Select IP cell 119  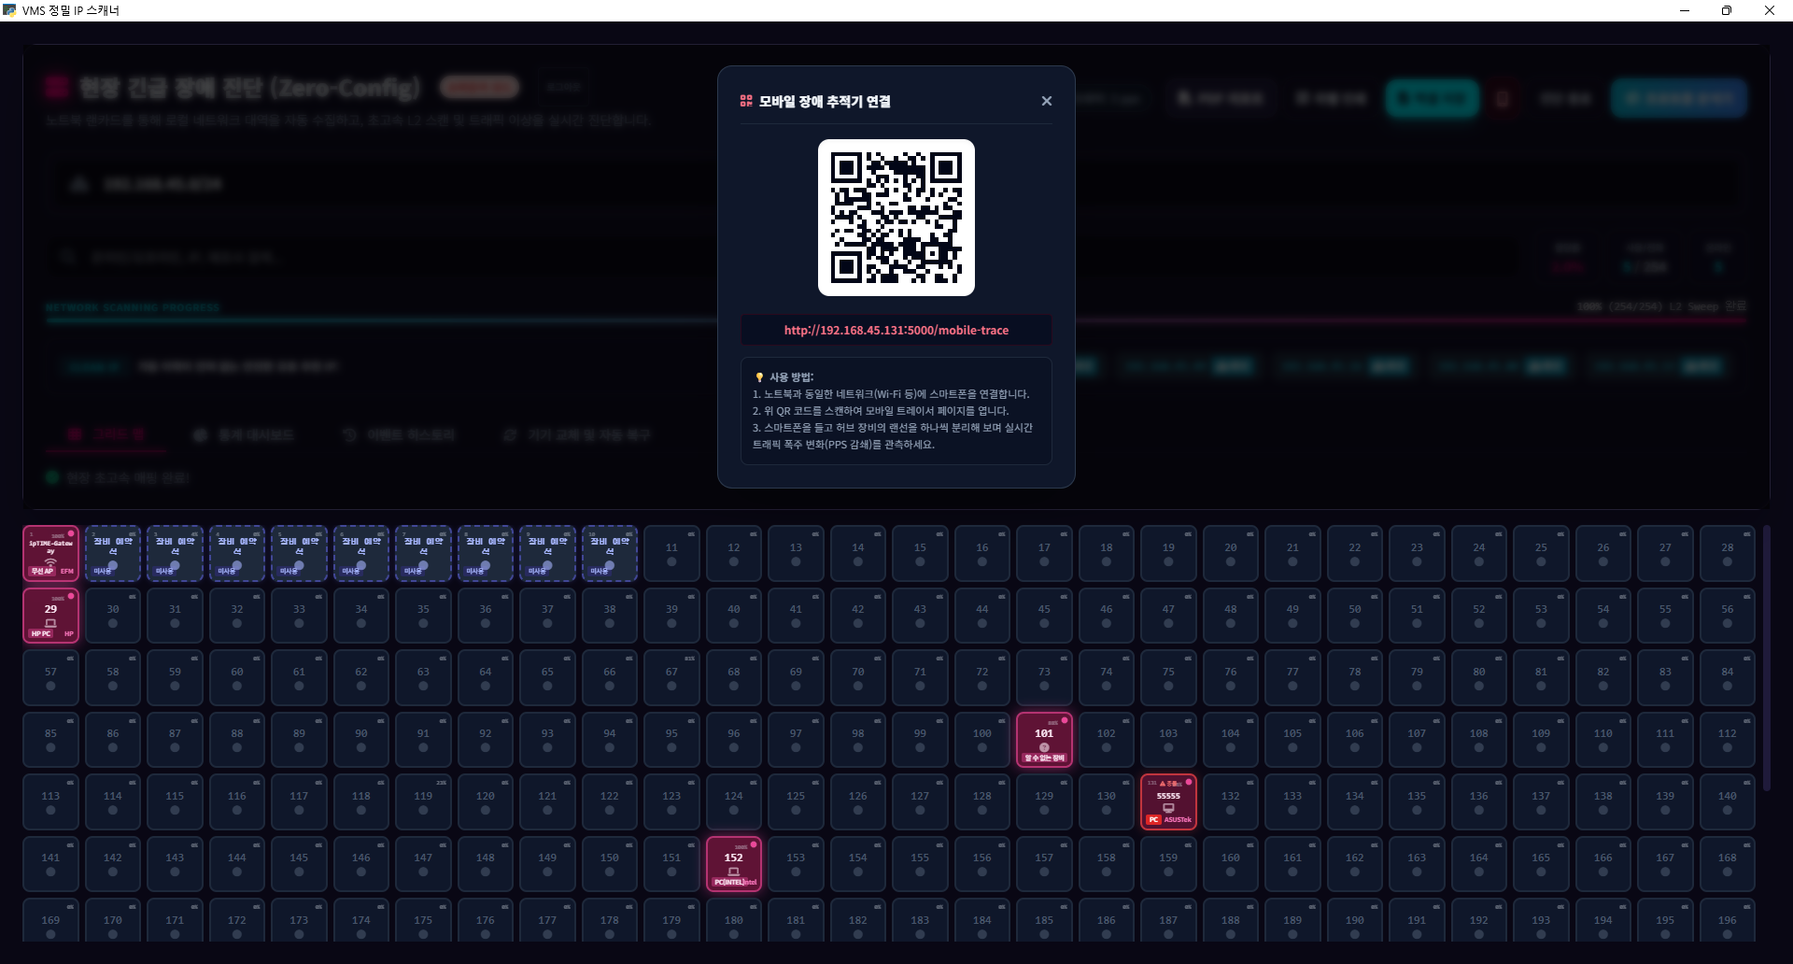pos(423,802)
